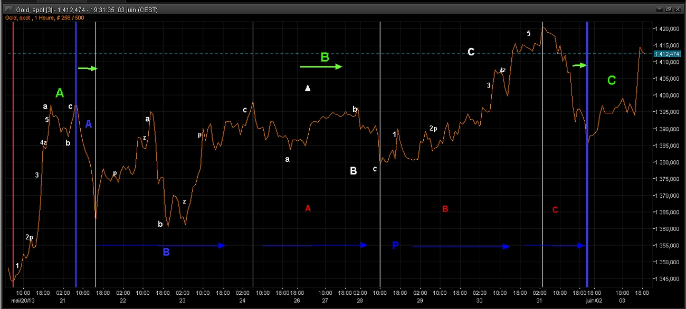This screenshot has height=309, width=686.
Task: Click the 1 420,000 price axis label
Action: click(x=668, y=29)
